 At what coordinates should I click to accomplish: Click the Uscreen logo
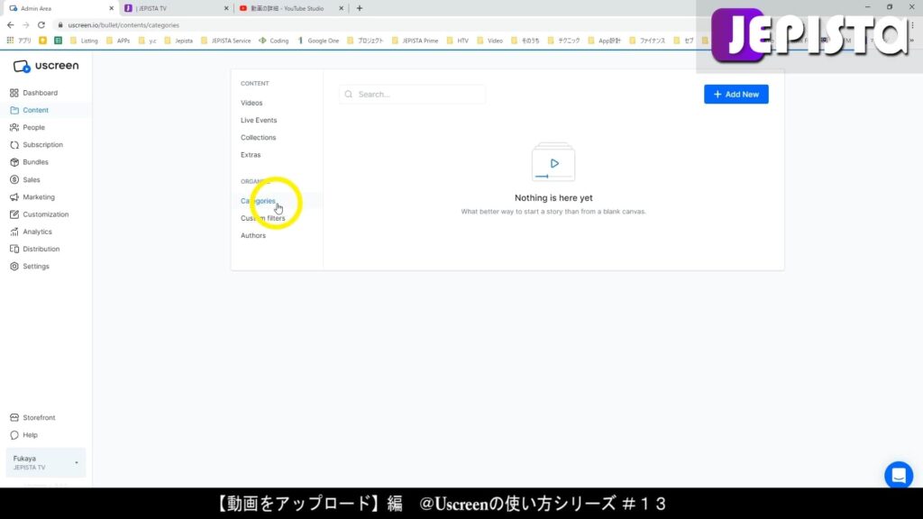coord(45,66)
